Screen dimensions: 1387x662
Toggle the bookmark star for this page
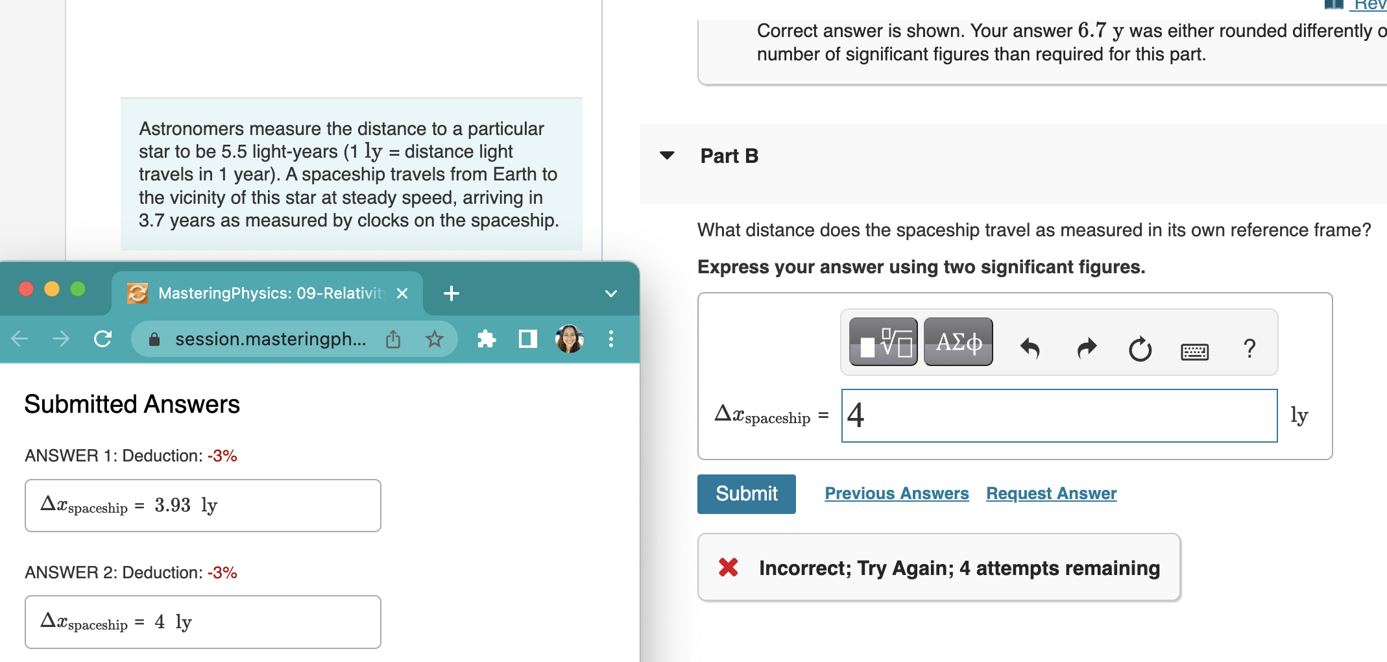[x=435, y=339]
